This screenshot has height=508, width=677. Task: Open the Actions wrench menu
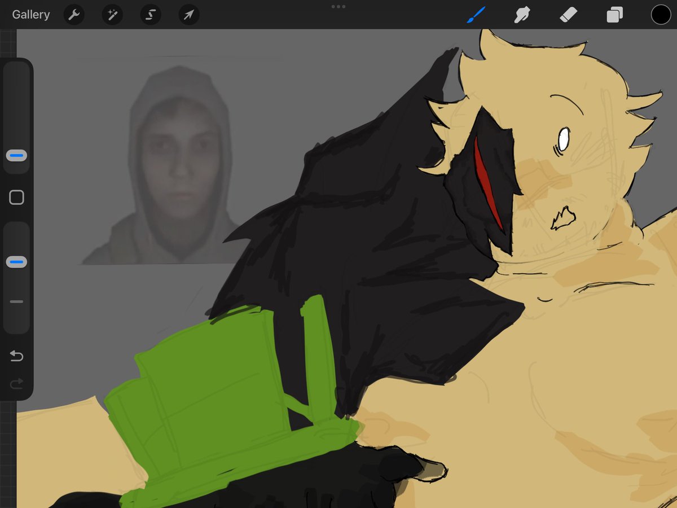point(74,15)
